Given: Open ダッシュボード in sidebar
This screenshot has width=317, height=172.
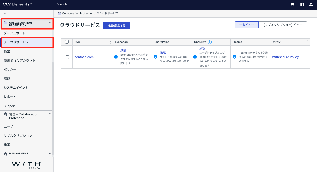Looking at the screenshot, I should [x=15, y=33].
